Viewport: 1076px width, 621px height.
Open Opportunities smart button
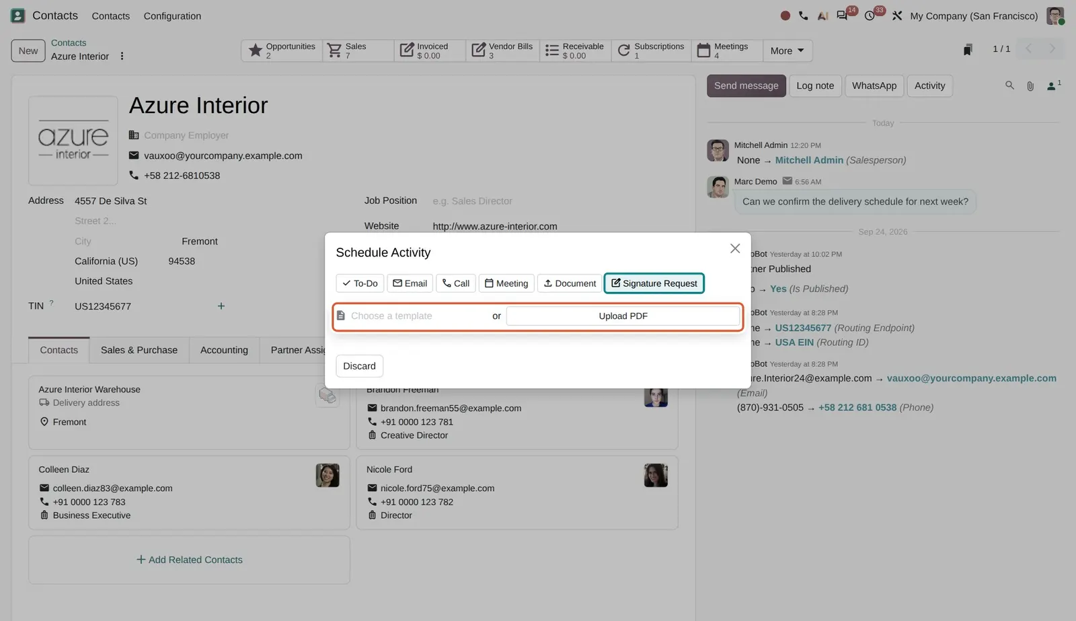[x=281, y=50]
